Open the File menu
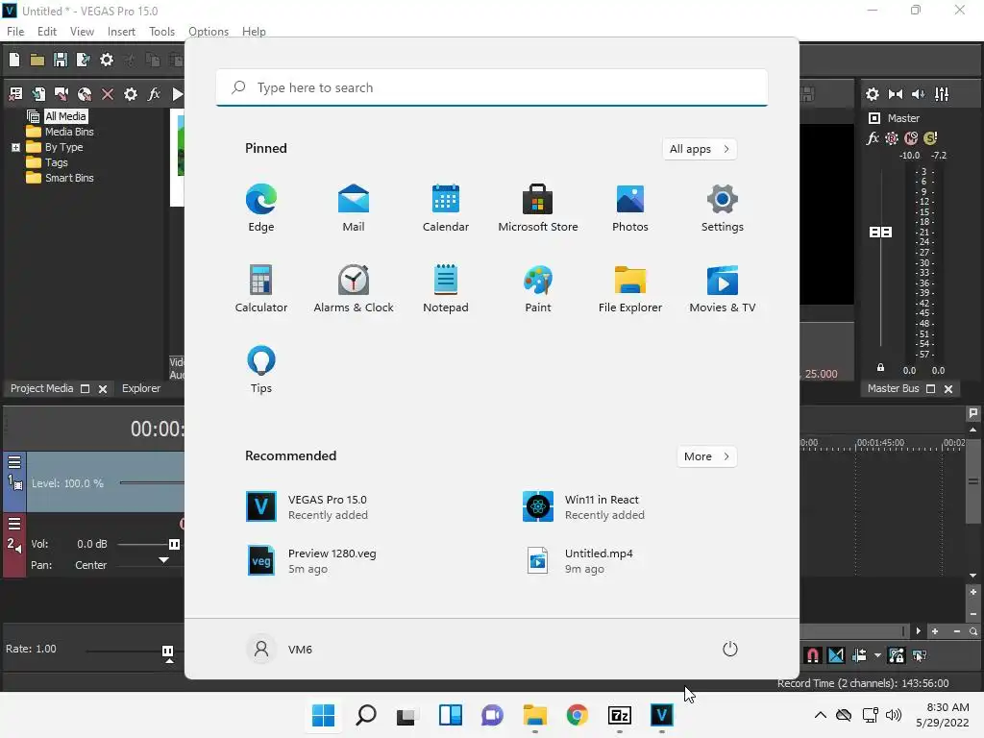Image resolution: width=984 pixels, height=738 pixels. (x=15, y=32)
